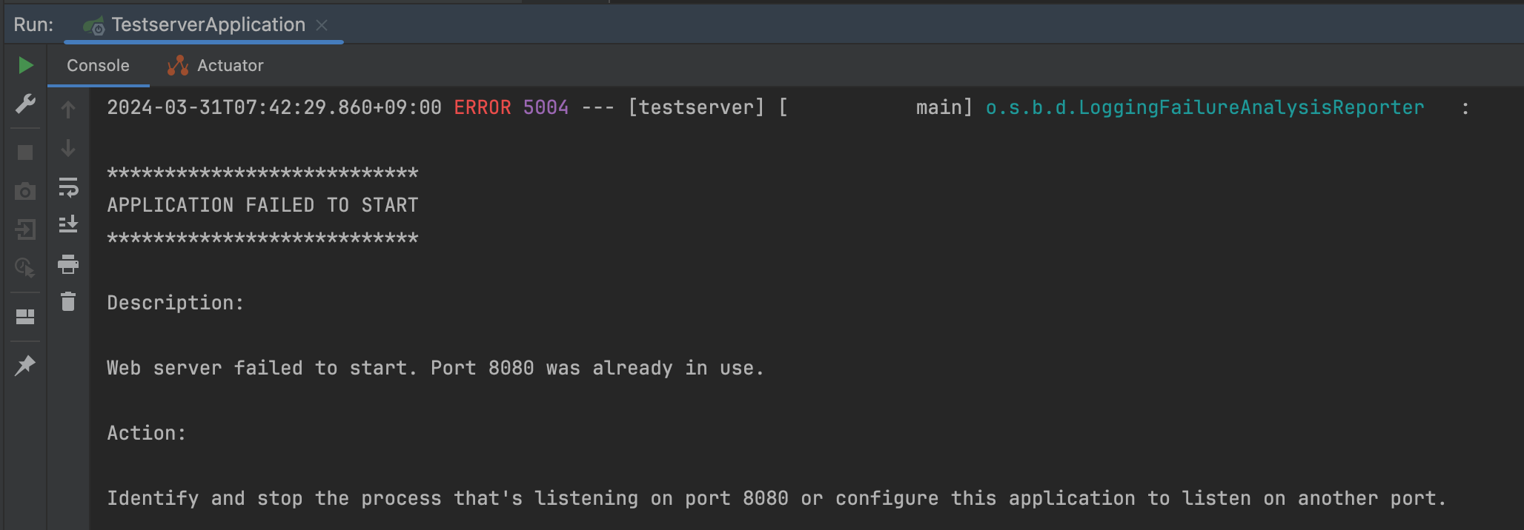Open Modify Run Configuration wrench icon
The image size is (1524, 530).
[25, 104]
